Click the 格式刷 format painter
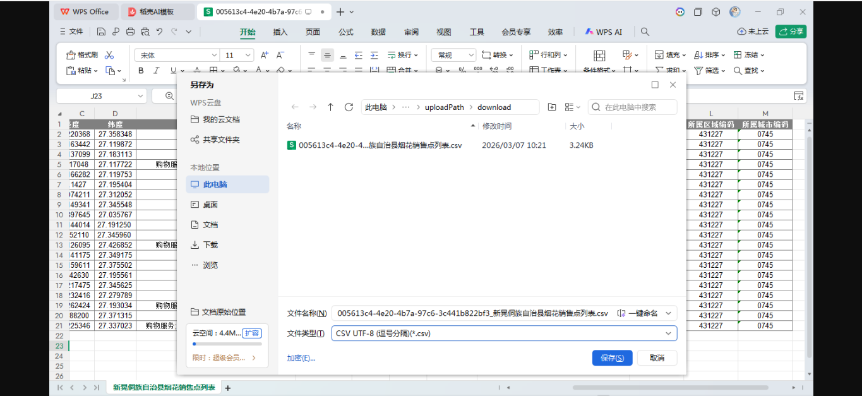 point(82,55)
